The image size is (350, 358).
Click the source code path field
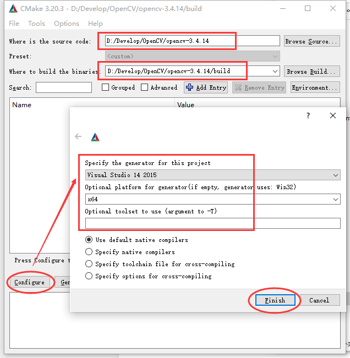coord(193,41)
